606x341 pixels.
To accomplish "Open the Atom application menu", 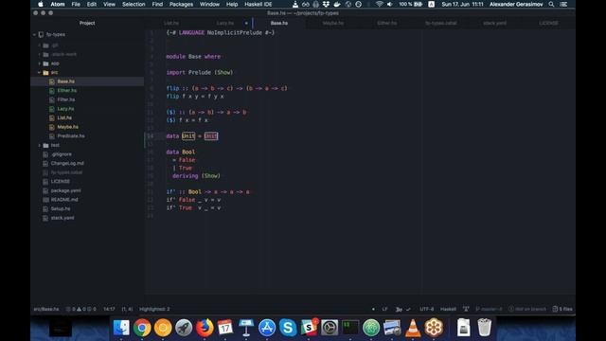I will [x=57, y=4].
